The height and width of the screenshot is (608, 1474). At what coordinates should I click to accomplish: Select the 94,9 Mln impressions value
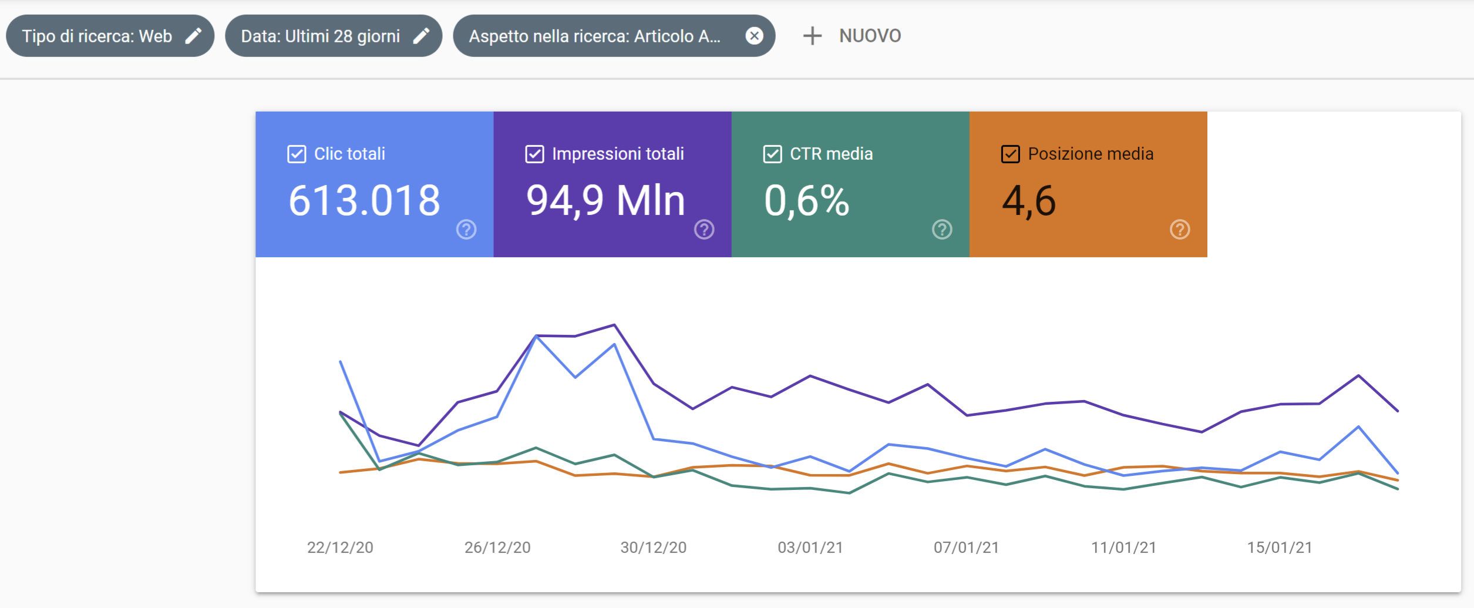606,201
